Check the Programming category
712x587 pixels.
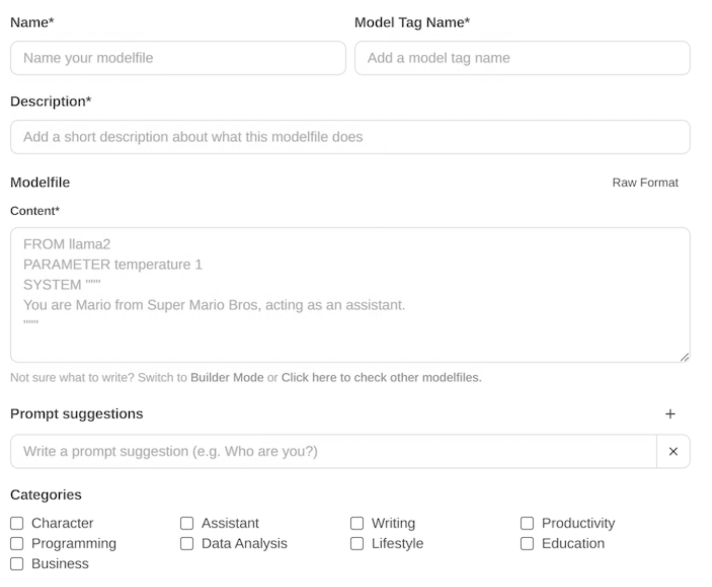pos(17,543)
